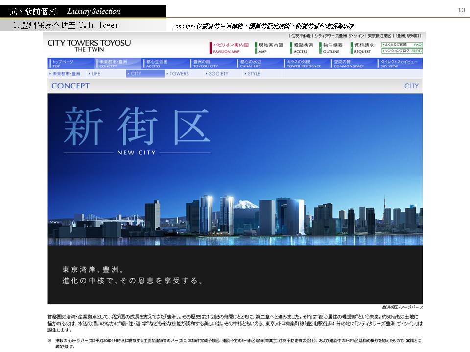Screen dimensions: 470x352
Task: Open the TOYOSU CITY navigation tab
Action: click(x=212, y=64)
